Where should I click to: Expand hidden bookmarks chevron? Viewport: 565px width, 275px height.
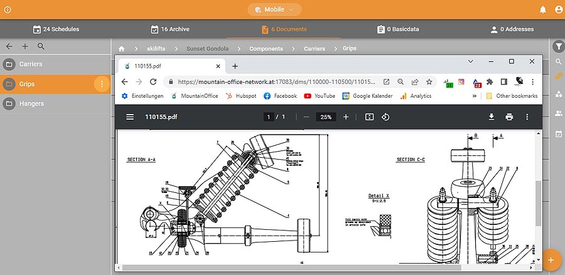click(475, 96)
